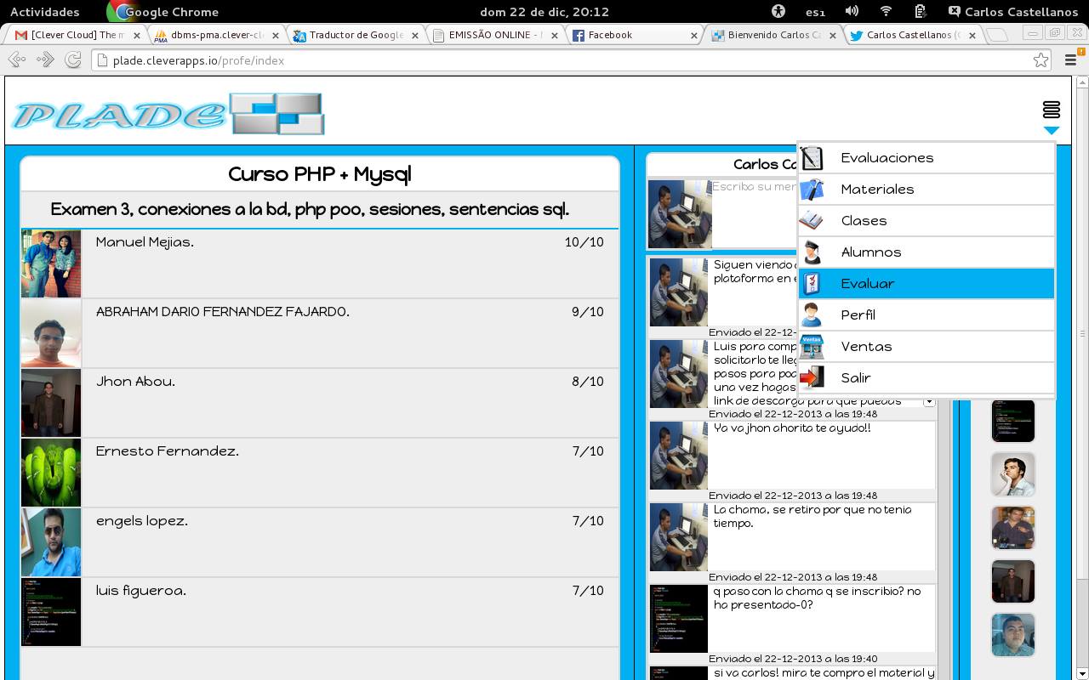Open the Ventas menu entry

(x=927, y=346)
